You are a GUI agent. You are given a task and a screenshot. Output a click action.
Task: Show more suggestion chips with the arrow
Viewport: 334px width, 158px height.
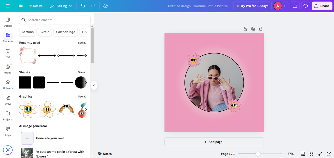coord(86,32)
